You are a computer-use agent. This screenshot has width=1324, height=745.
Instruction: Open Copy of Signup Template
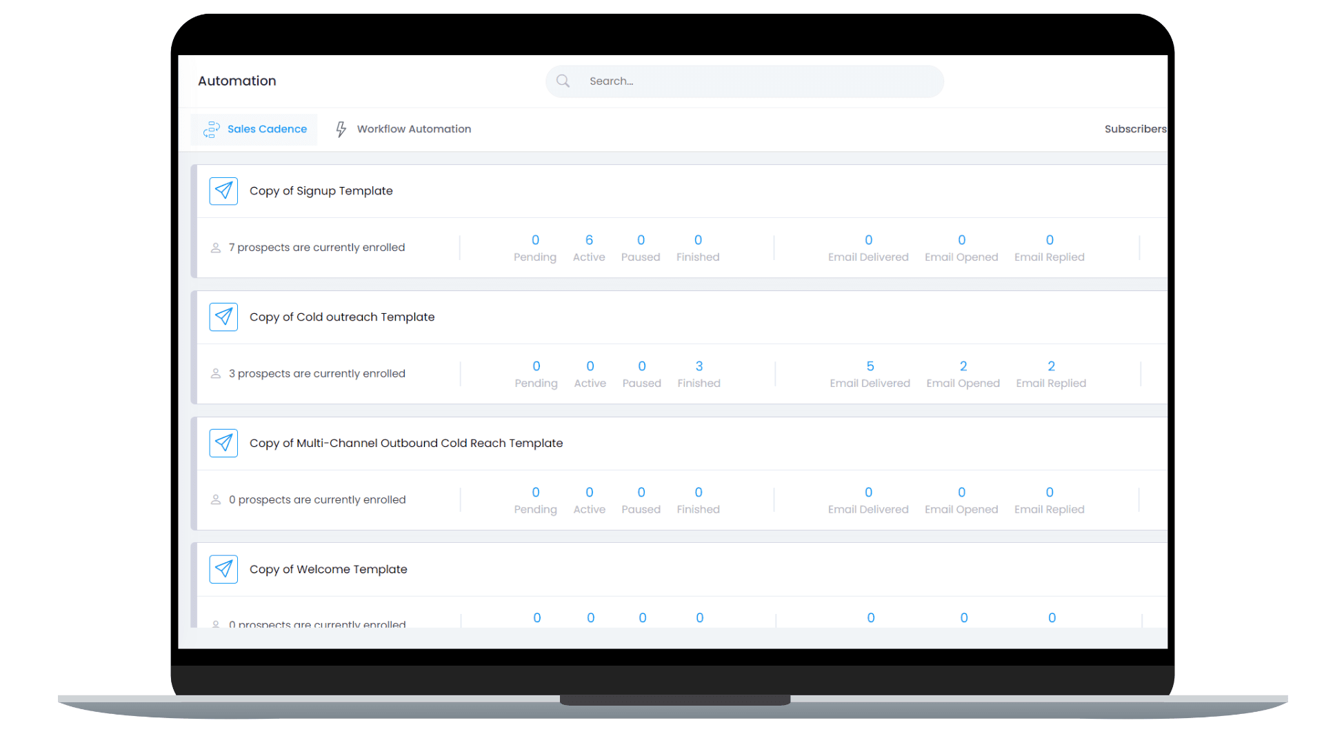(321, 190)
